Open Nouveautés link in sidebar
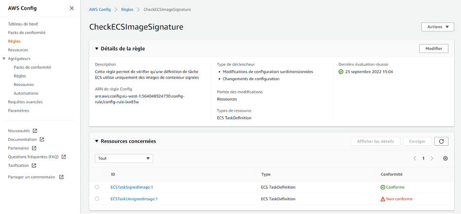The height and width of the screenshot is (214, 461). tap(19, 131)
